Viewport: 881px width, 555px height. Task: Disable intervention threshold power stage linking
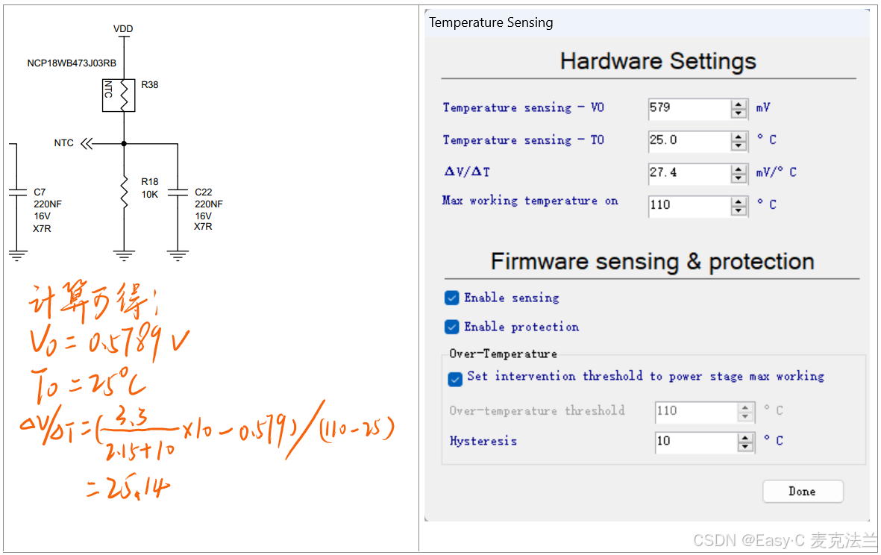pos(455,379)
